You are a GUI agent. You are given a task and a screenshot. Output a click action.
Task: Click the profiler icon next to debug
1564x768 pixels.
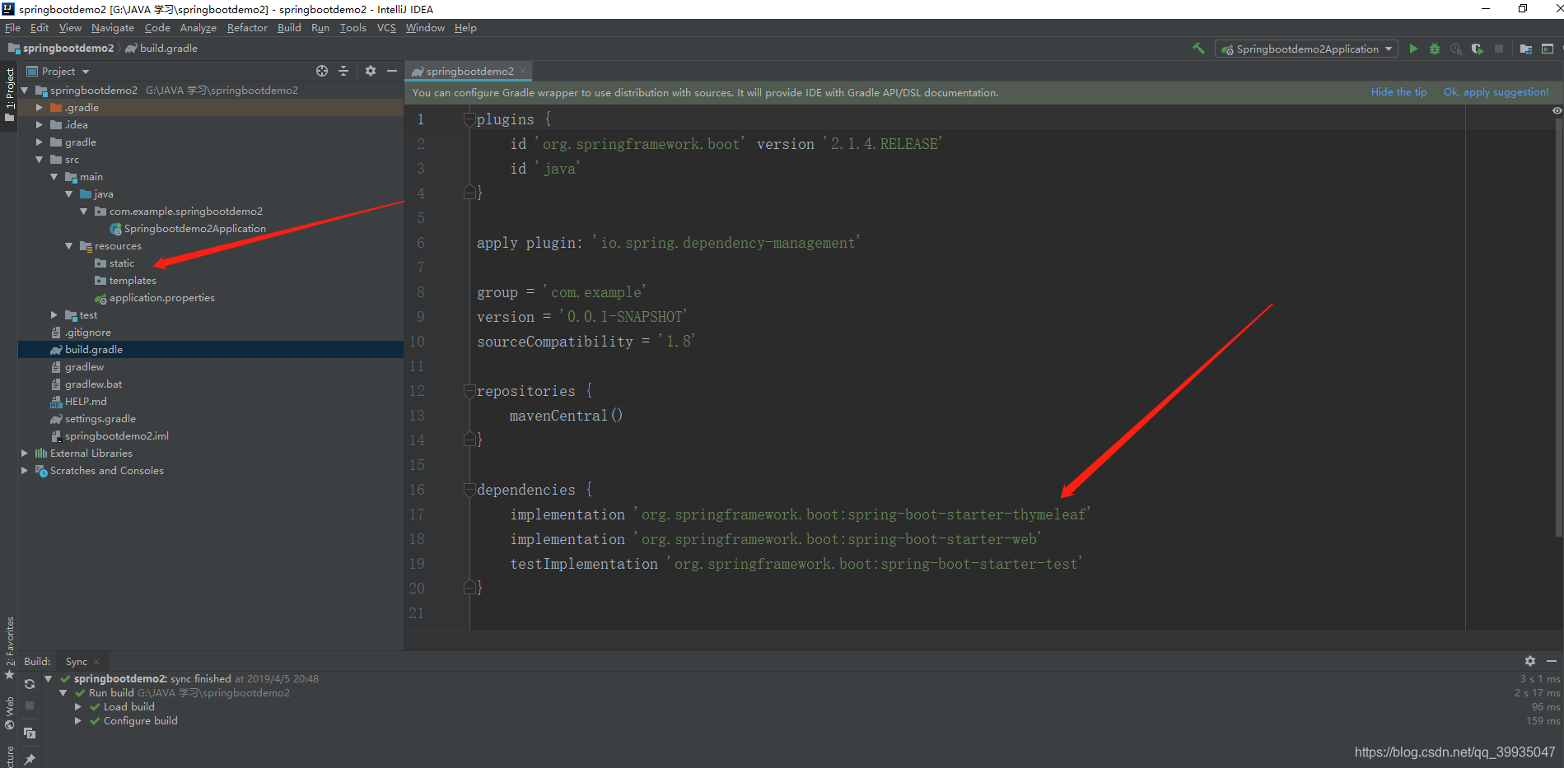(1456, 49)
